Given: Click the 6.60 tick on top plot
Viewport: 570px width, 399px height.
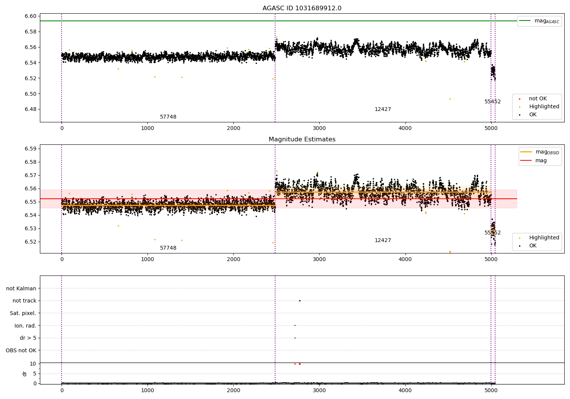Looking at the screenshot, I should [30, 16].
